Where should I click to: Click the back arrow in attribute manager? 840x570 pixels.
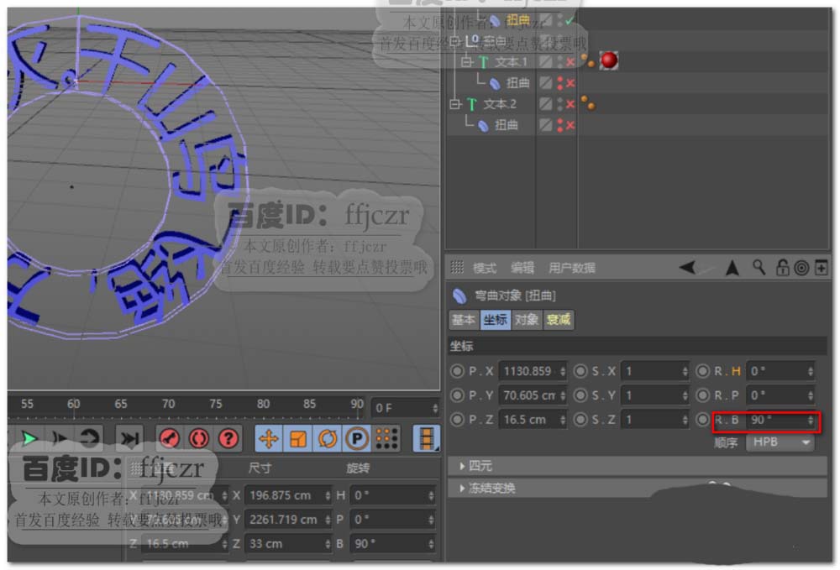point(687,267)
